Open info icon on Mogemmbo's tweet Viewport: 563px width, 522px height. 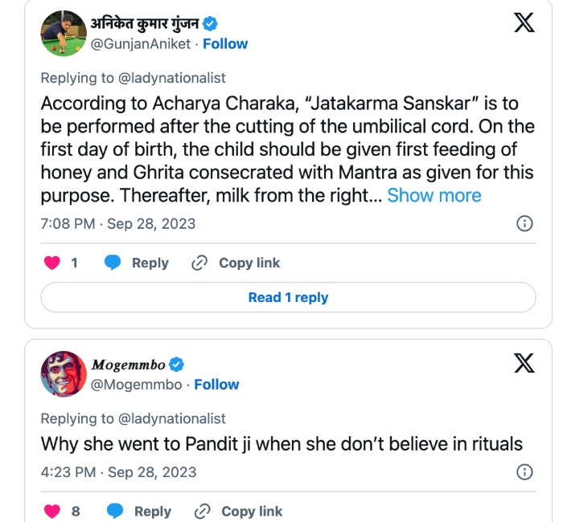pos(524,471)
